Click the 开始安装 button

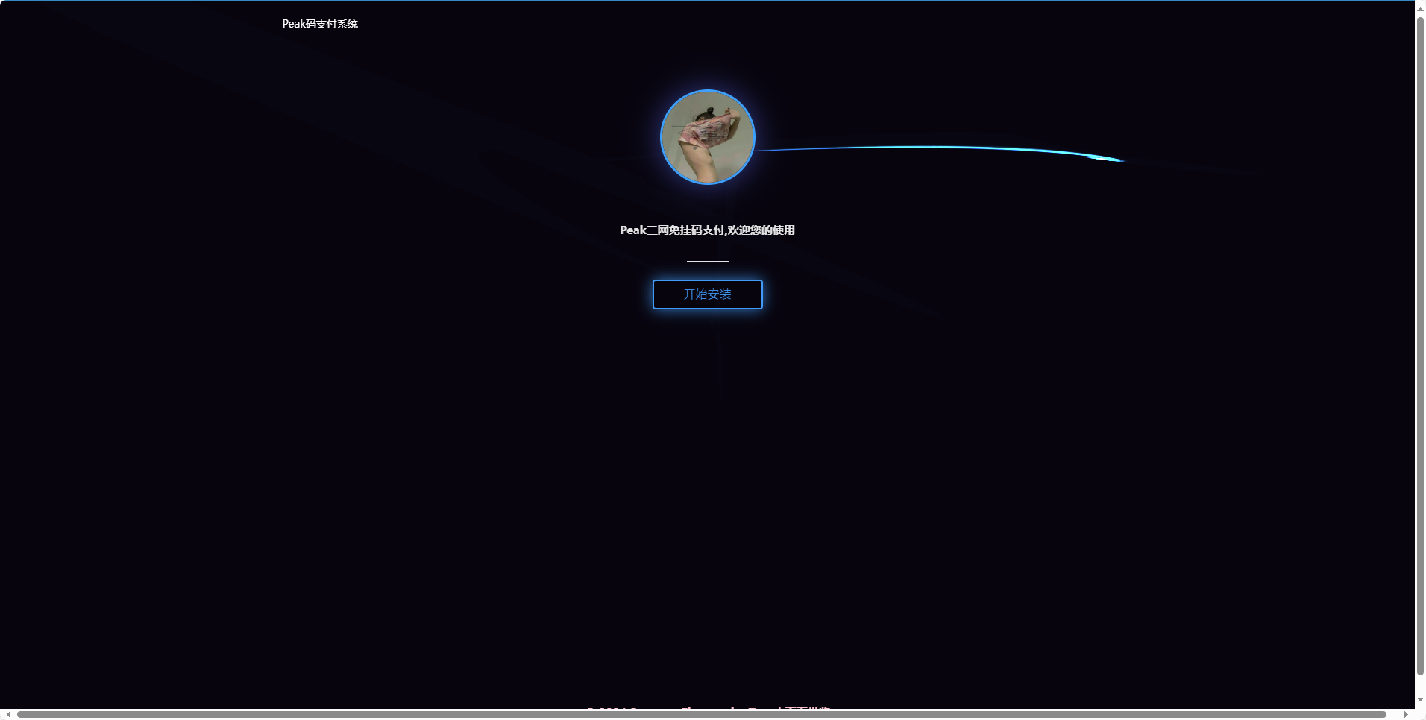(x=707, y=294)
